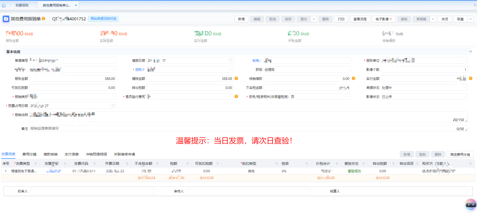
Task: Select the 冲销预提明细 tab
Action: (96, 154)
